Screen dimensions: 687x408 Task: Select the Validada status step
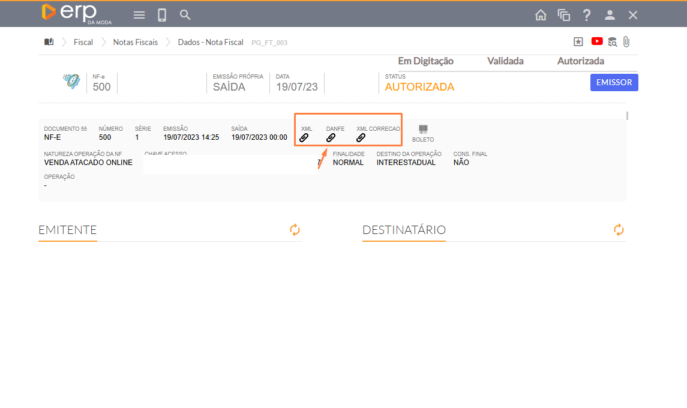tap(505, 61)
